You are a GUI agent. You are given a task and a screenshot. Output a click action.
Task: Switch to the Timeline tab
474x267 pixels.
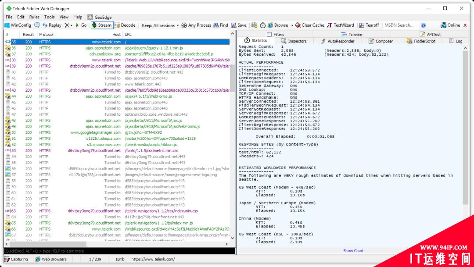[352, 35]
